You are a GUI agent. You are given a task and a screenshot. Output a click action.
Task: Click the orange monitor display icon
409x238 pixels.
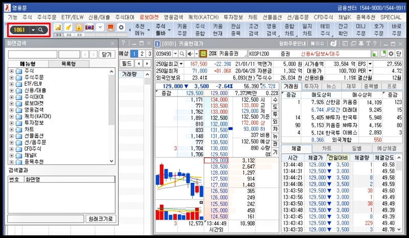[110, 28]
